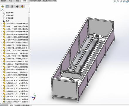Switch to the 模型 bottom tab
Image resolution: width=129 pixels, height=106 pixels.
click(x=11, y=105)
